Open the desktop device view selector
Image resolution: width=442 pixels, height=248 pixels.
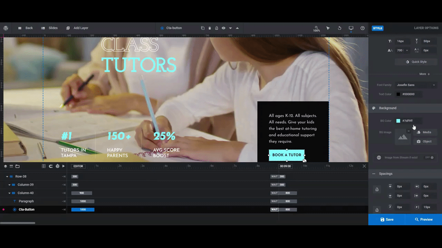point(351,28)
